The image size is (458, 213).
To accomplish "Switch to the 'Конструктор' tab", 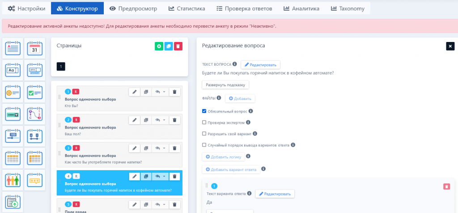I will pos(77,8).
